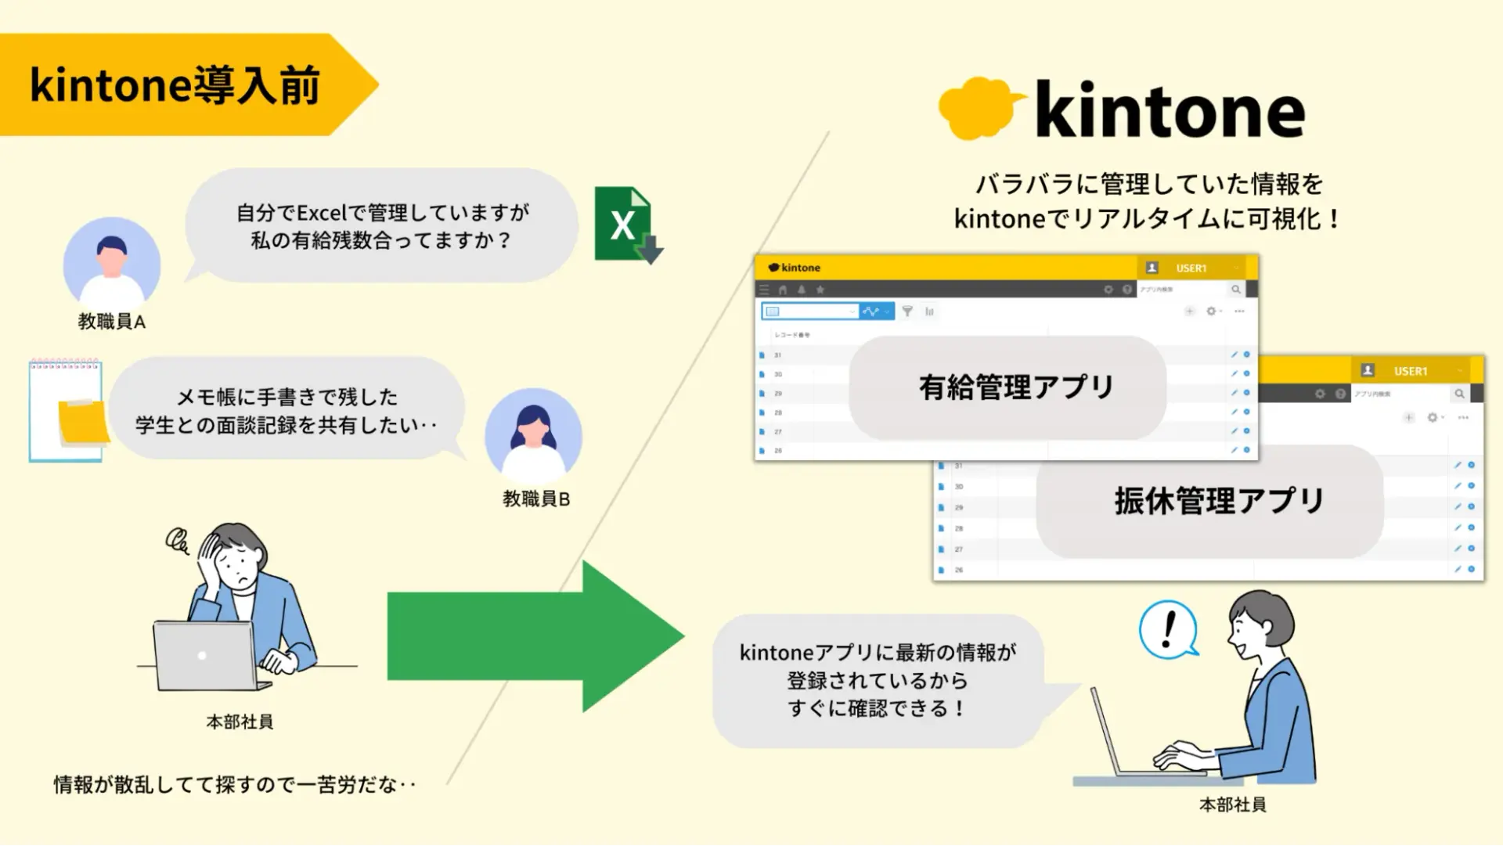Viewport: 1503px width, 846px height.
Task: Click the plus icon to add a record
Action: (x=1190, y=311)
